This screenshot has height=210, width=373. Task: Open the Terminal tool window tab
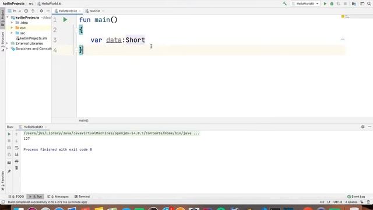[x=82, y=197]
